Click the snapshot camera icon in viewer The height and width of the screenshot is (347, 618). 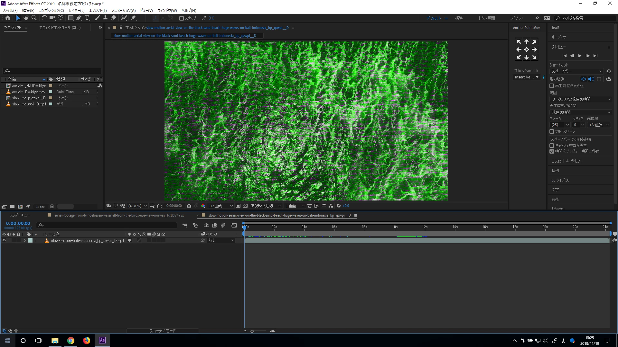(x=189, y=206)
